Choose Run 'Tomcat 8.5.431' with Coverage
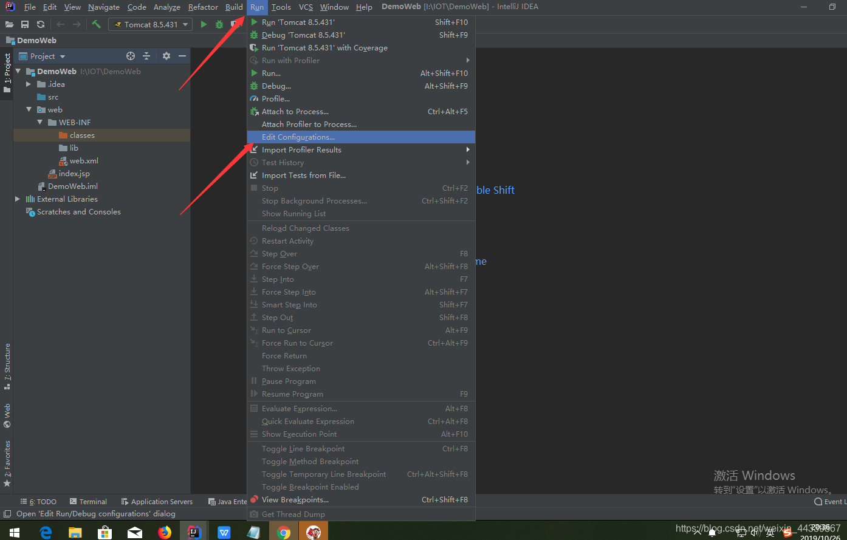 tap(361, 47)
